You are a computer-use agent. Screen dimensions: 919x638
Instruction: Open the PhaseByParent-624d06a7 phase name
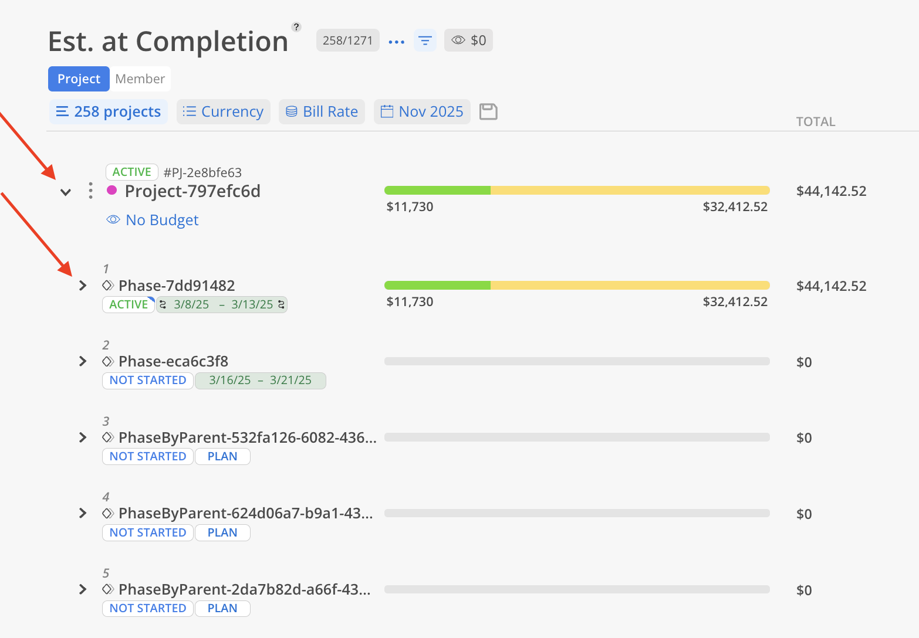pyautogui.click(x=246, y=513)
